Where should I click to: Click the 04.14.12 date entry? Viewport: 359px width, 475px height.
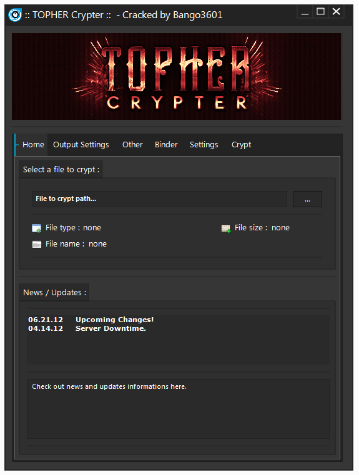[46, 328]
